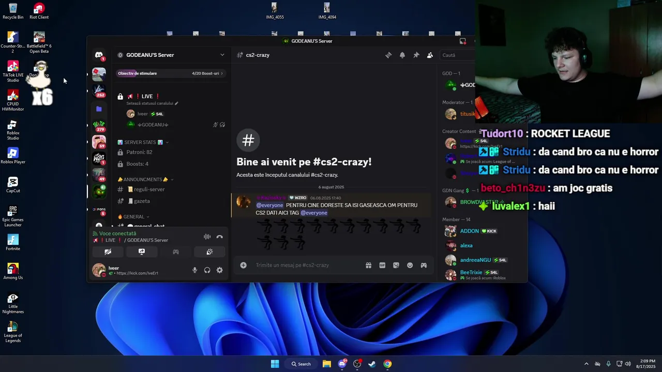Open Steam from the taskbar

click(372, 364)
